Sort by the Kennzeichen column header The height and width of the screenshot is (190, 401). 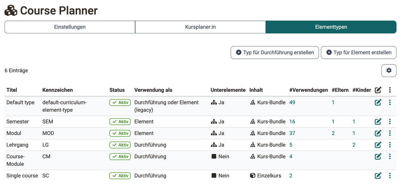(58, 90)
